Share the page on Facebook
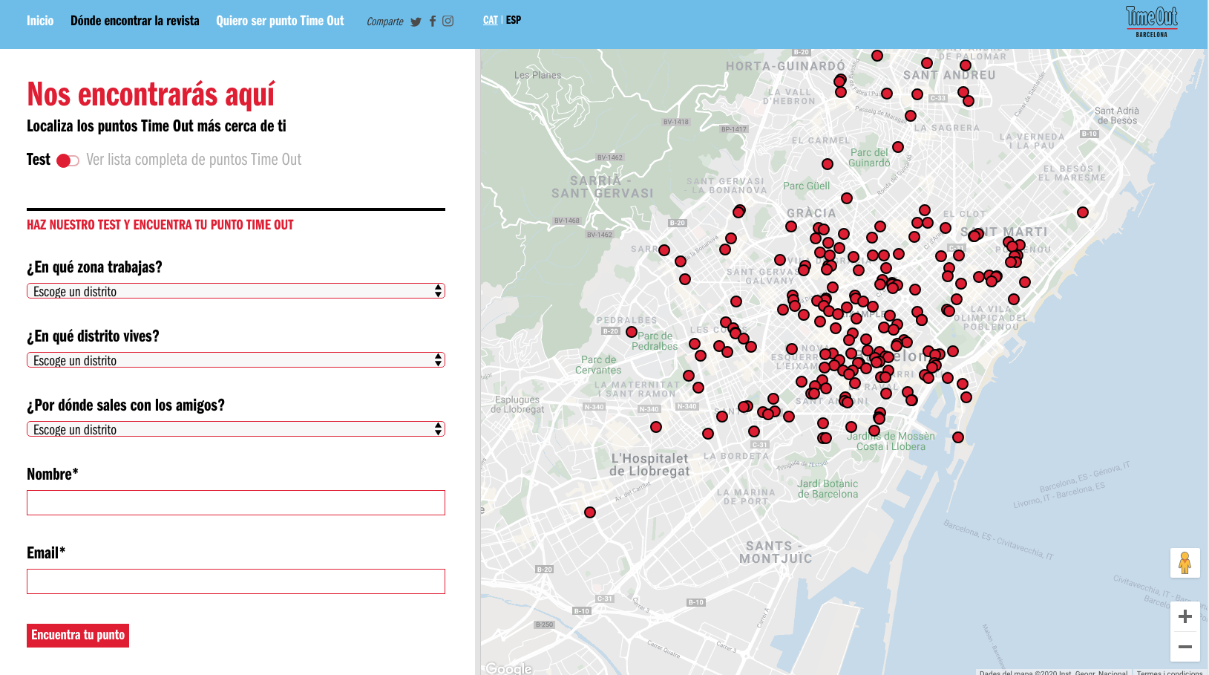 (433, 21)
